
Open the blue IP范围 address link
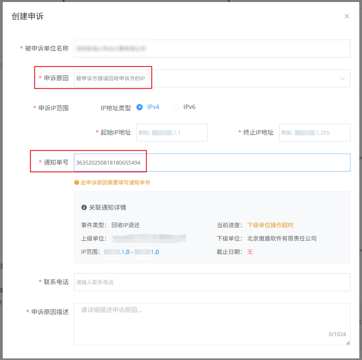pyautogui.click(x=131, y=252)
